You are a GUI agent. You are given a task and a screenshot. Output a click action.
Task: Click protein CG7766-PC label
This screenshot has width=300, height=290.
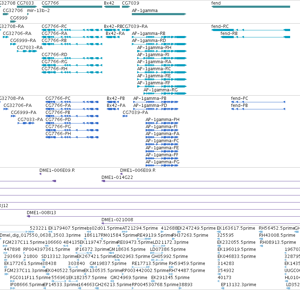pyautogui.click(x=58, y=98)
